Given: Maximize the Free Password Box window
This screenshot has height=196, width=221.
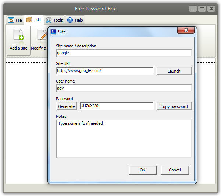Looking at the screenshot, I should (202, 8).
